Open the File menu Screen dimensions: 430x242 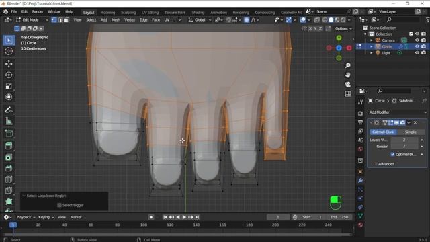[x=13, y=12]
